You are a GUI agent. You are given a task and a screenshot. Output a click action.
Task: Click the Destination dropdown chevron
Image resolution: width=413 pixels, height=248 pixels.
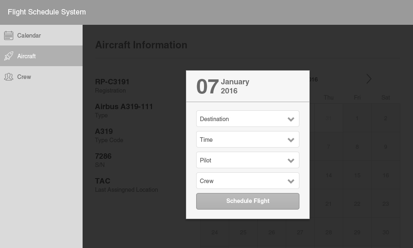[x=291, y=119]
